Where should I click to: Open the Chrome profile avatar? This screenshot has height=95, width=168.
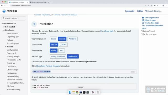point(163,6)
